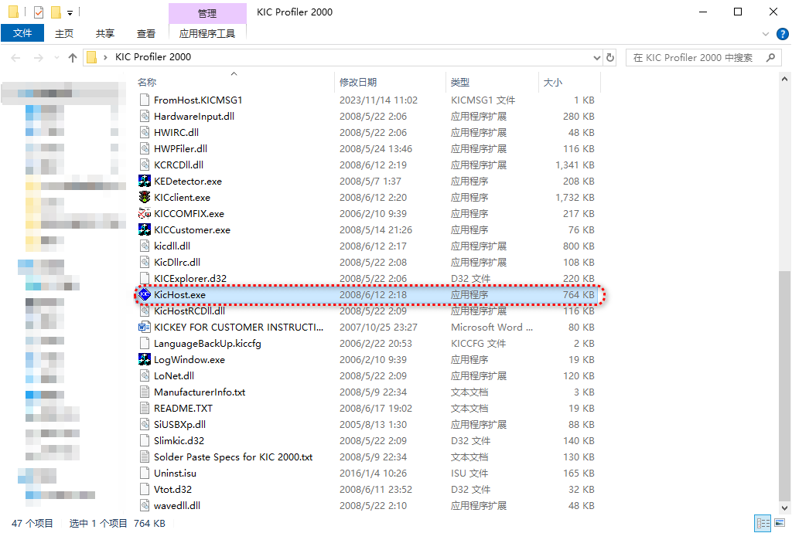Sort files by 修改日期 column header

[358, 82]
